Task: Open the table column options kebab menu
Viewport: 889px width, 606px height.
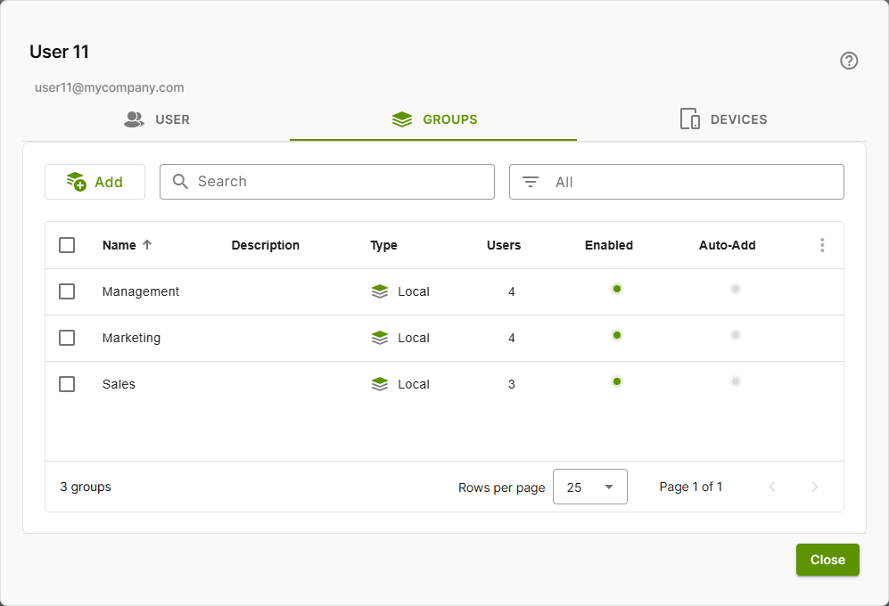Action: tap(822, 245)
